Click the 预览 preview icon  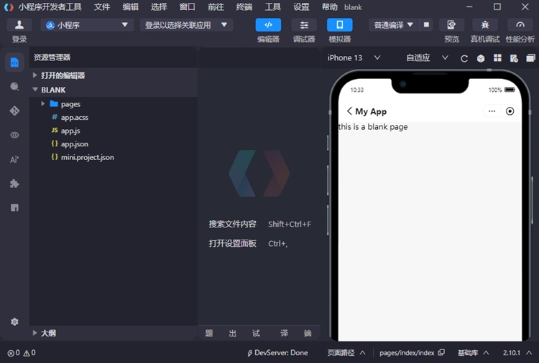pos(451,25)
